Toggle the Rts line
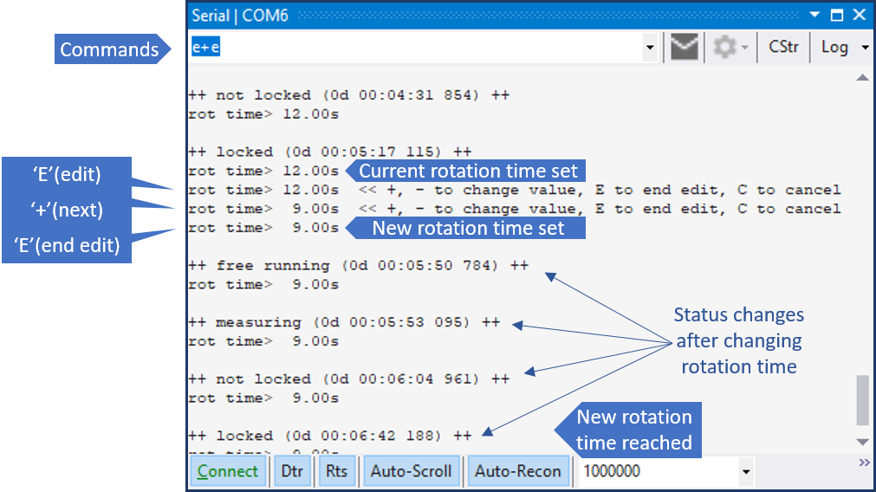876x492 pixels. [x=336, y=471]
